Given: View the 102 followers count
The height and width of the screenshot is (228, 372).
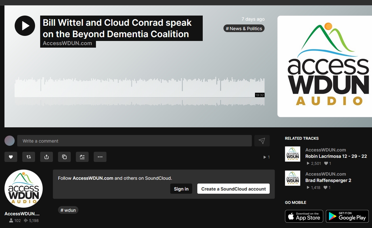Looking at the screenshot, I should pyautogui.click(x=15, y=220).
